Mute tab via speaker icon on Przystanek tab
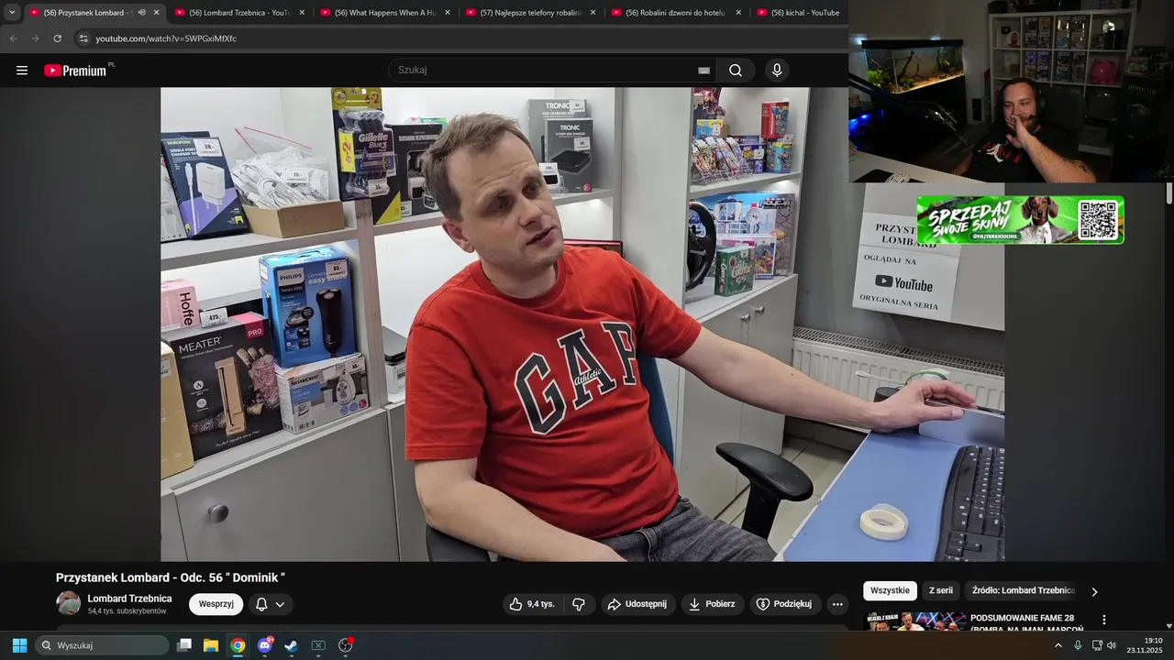1174x660 pixels. (141, 13)
